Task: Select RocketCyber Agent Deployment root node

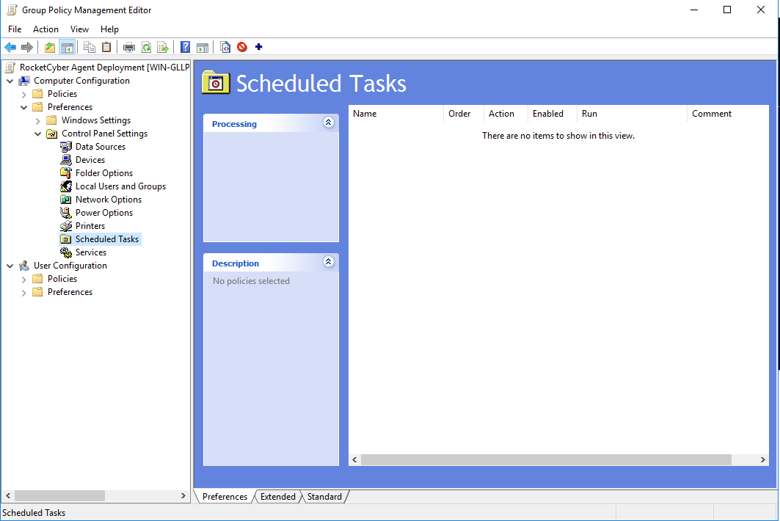Action: click(x=104, y=68)
